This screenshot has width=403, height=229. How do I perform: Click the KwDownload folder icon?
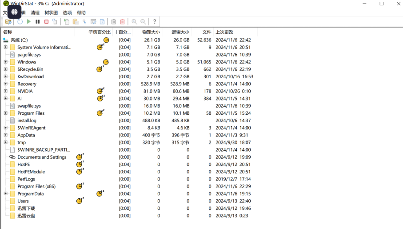click(12, 76)
